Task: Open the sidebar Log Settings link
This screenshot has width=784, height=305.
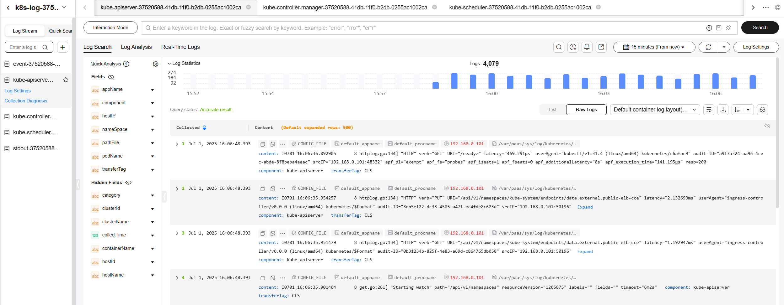Action: pyautogui.click(x=18, y=91)
